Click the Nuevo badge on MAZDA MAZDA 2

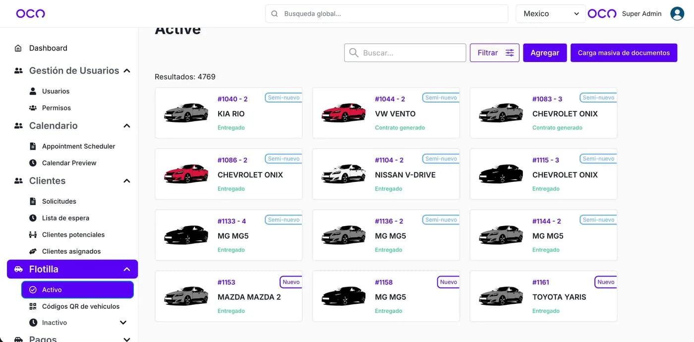point(291,282)
